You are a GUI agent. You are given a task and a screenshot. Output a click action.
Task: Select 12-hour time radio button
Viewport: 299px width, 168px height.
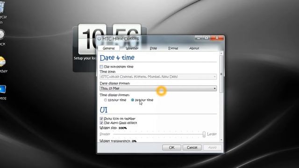[106, 100]
